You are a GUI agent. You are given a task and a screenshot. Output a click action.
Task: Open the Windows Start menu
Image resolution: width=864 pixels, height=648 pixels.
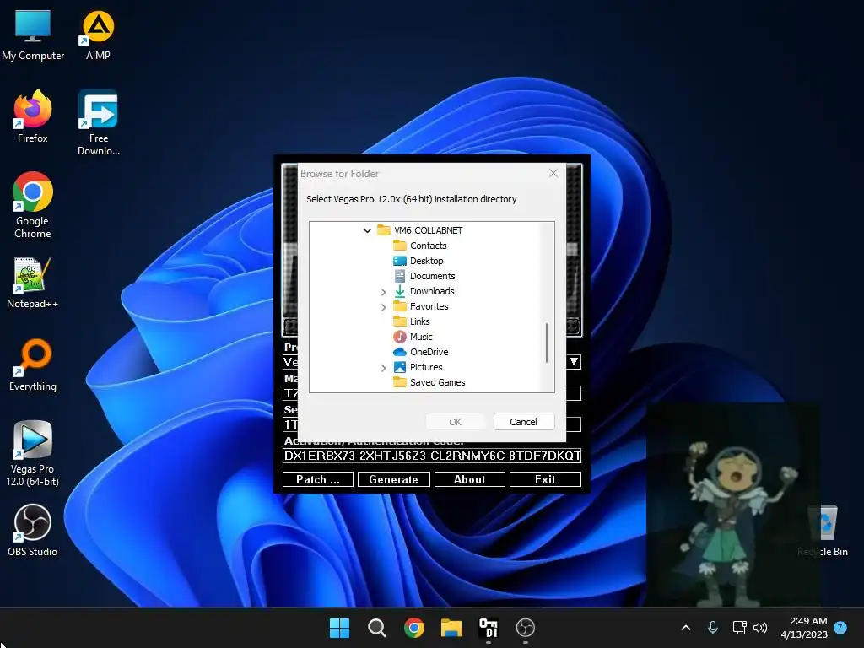point(339,628)
